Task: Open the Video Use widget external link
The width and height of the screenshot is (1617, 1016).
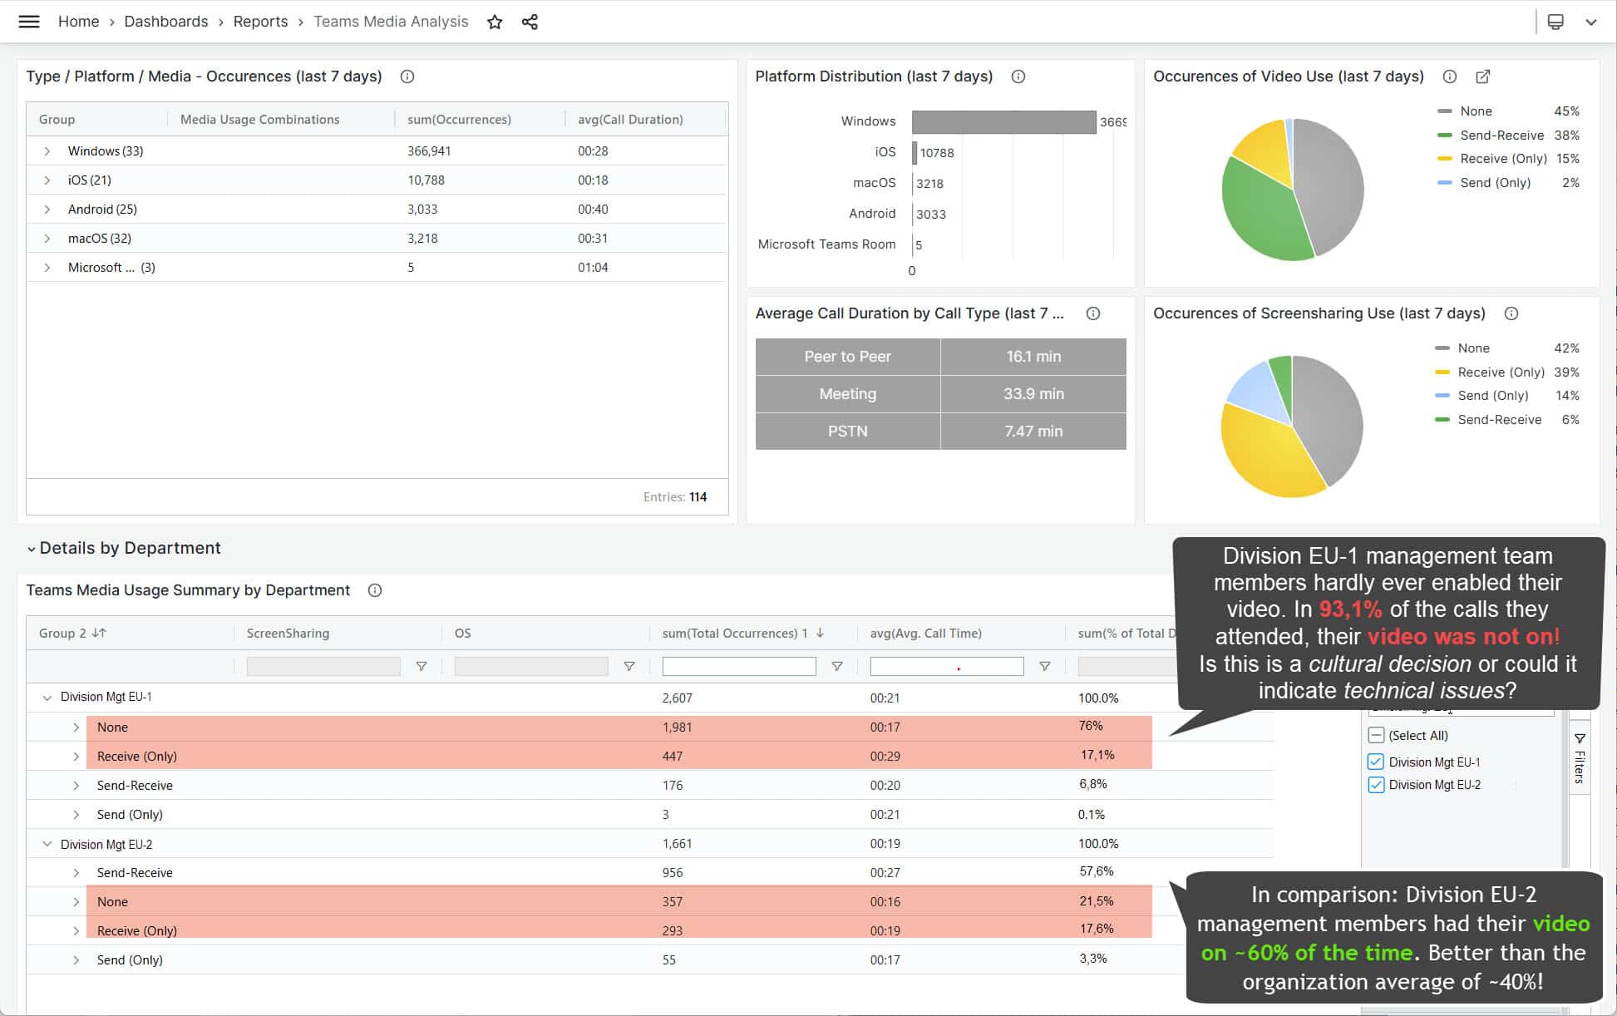Action: pos(1482,76)
